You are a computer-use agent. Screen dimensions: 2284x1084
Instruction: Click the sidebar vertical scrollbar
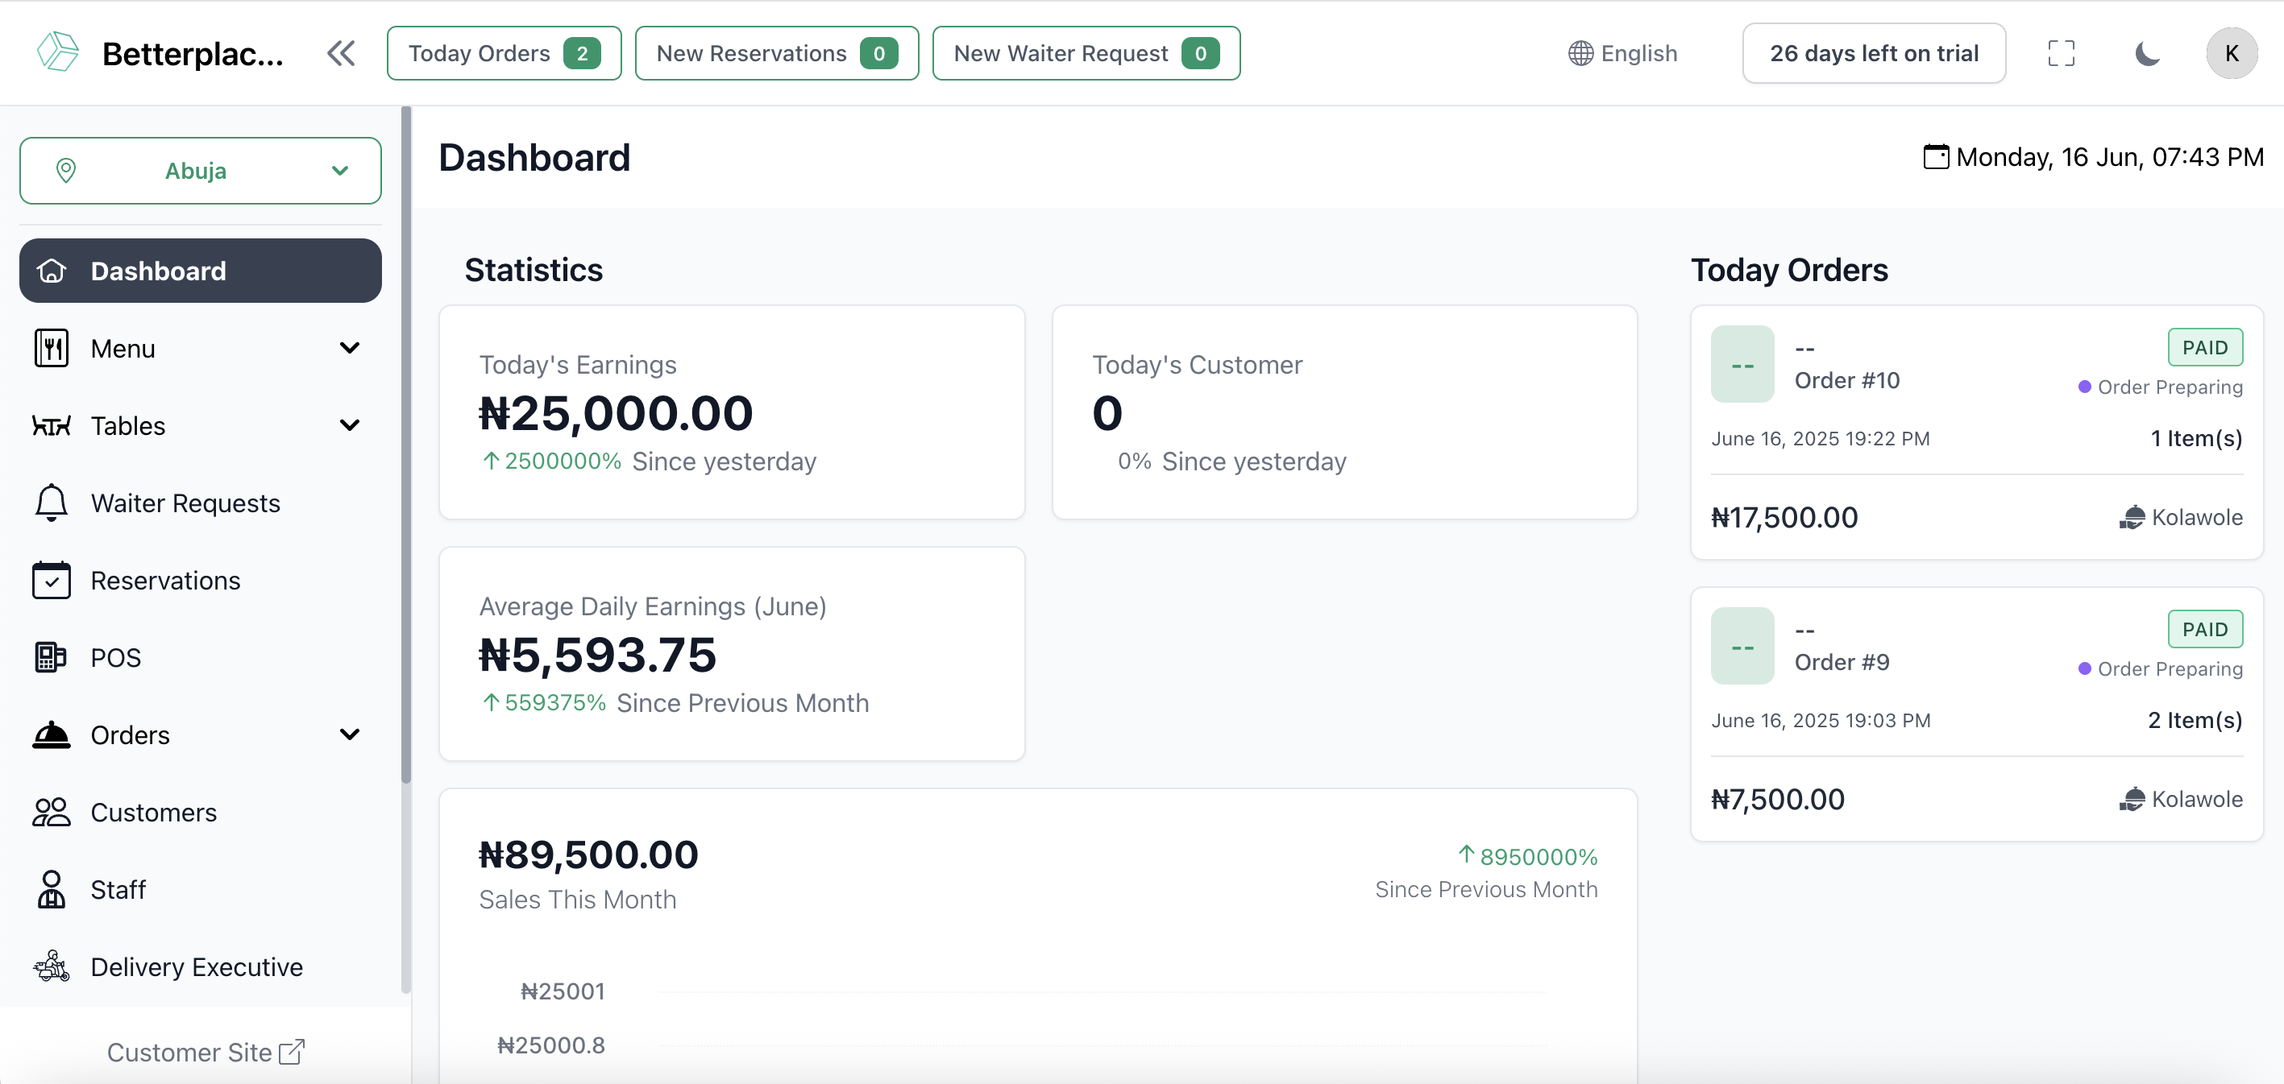tap(406, 443)
